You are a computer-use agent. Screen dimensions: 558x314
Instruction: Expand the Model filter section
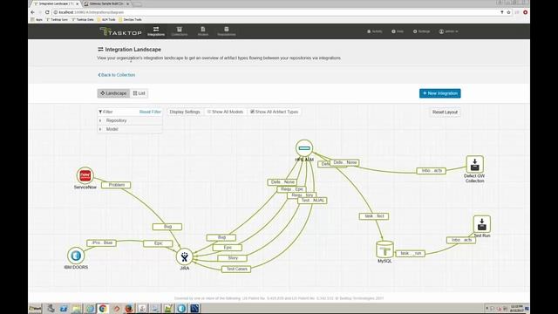click(x=130, y=129)
